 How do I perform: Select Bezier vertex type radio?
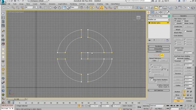[183, 21]
